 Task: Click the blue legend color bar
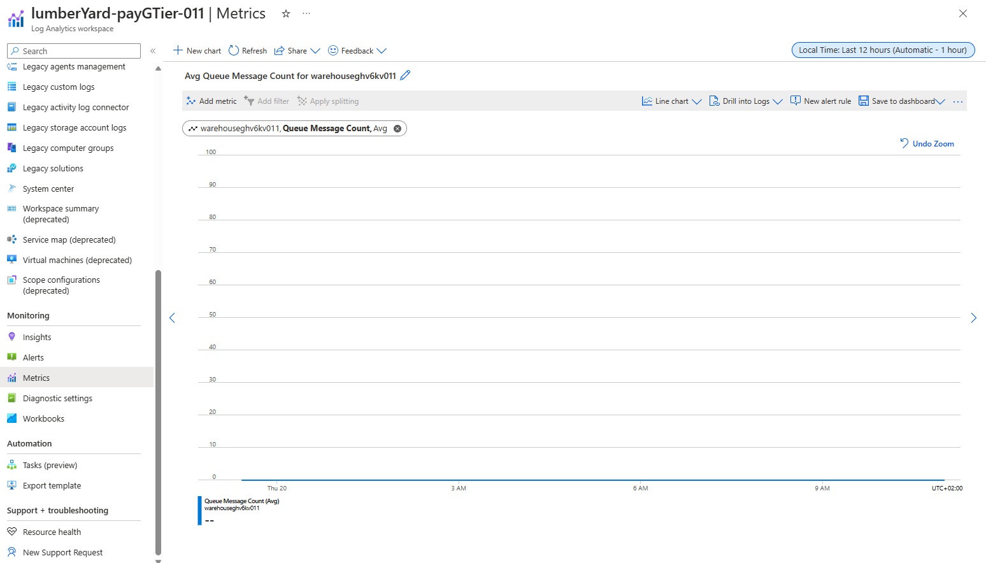pos(199,511)
